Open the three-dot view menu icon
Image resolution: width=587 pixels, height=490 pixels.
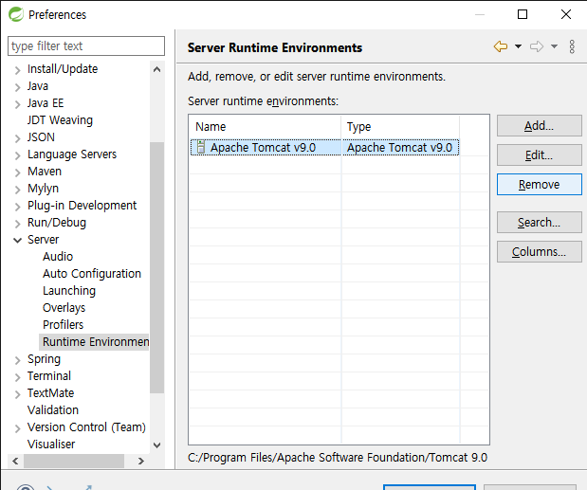pos(572,46)
